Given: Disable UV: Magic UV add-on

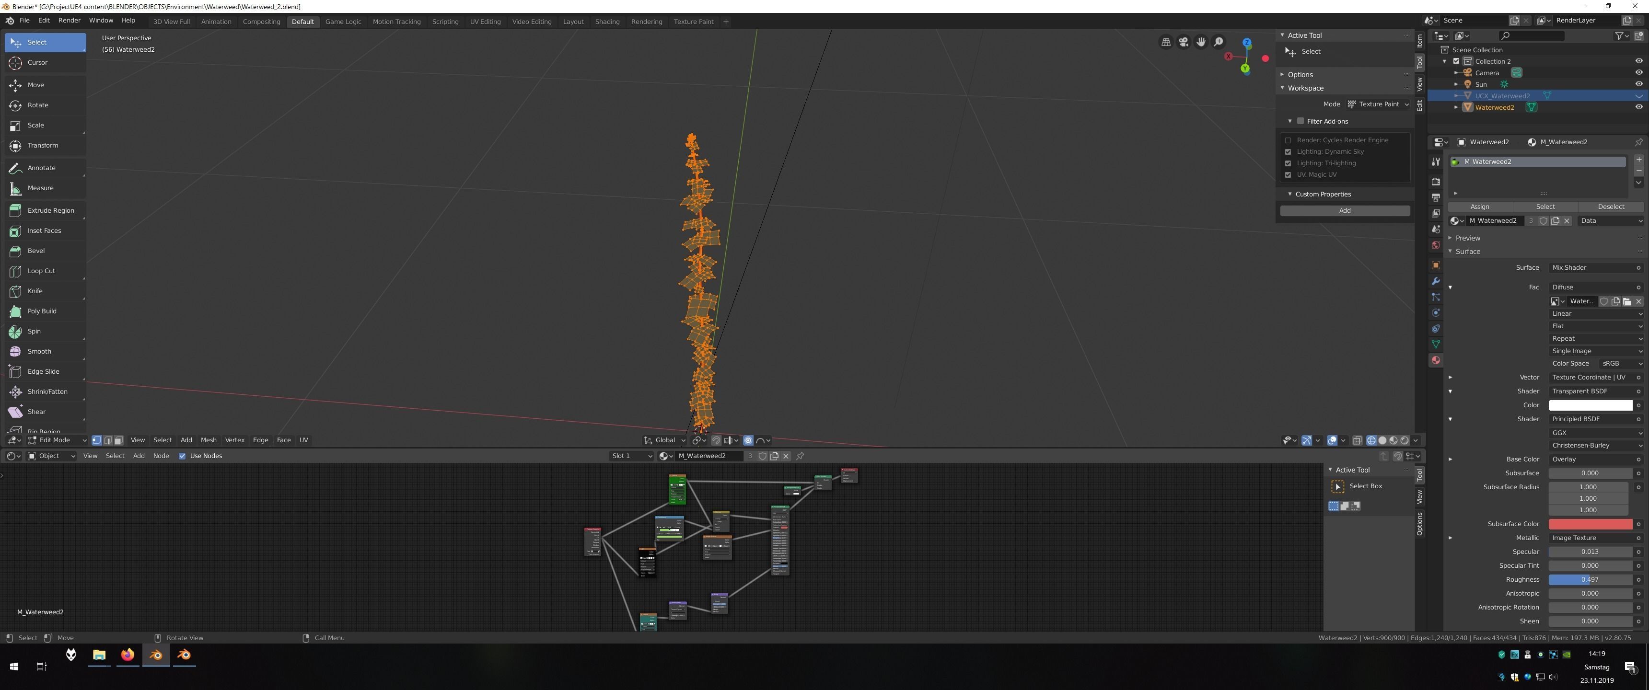Looking at the screenshot, I should (1288, 175).
